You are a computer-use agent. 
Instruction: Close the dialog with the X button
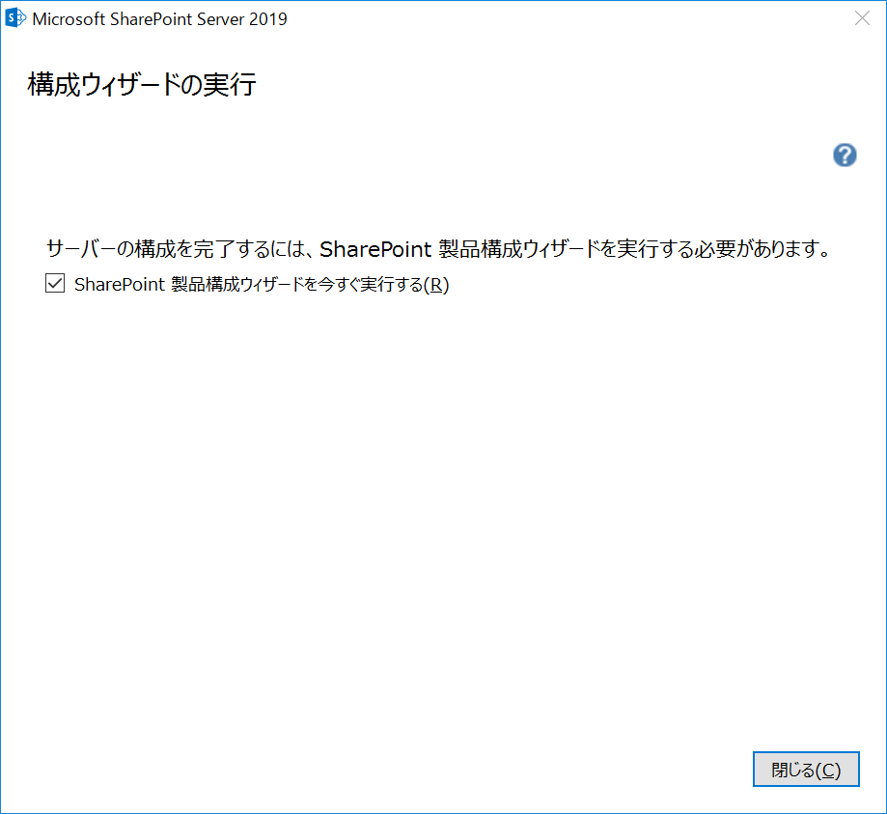[x=862, y=18]
